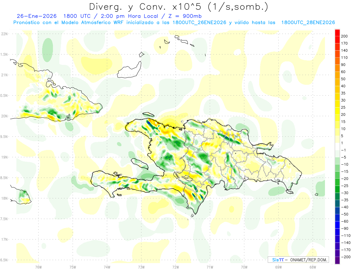The width and height of the screenshot is (351, 271).
Task: Click the colorbar value positive '25'
Action: (343, 107)
